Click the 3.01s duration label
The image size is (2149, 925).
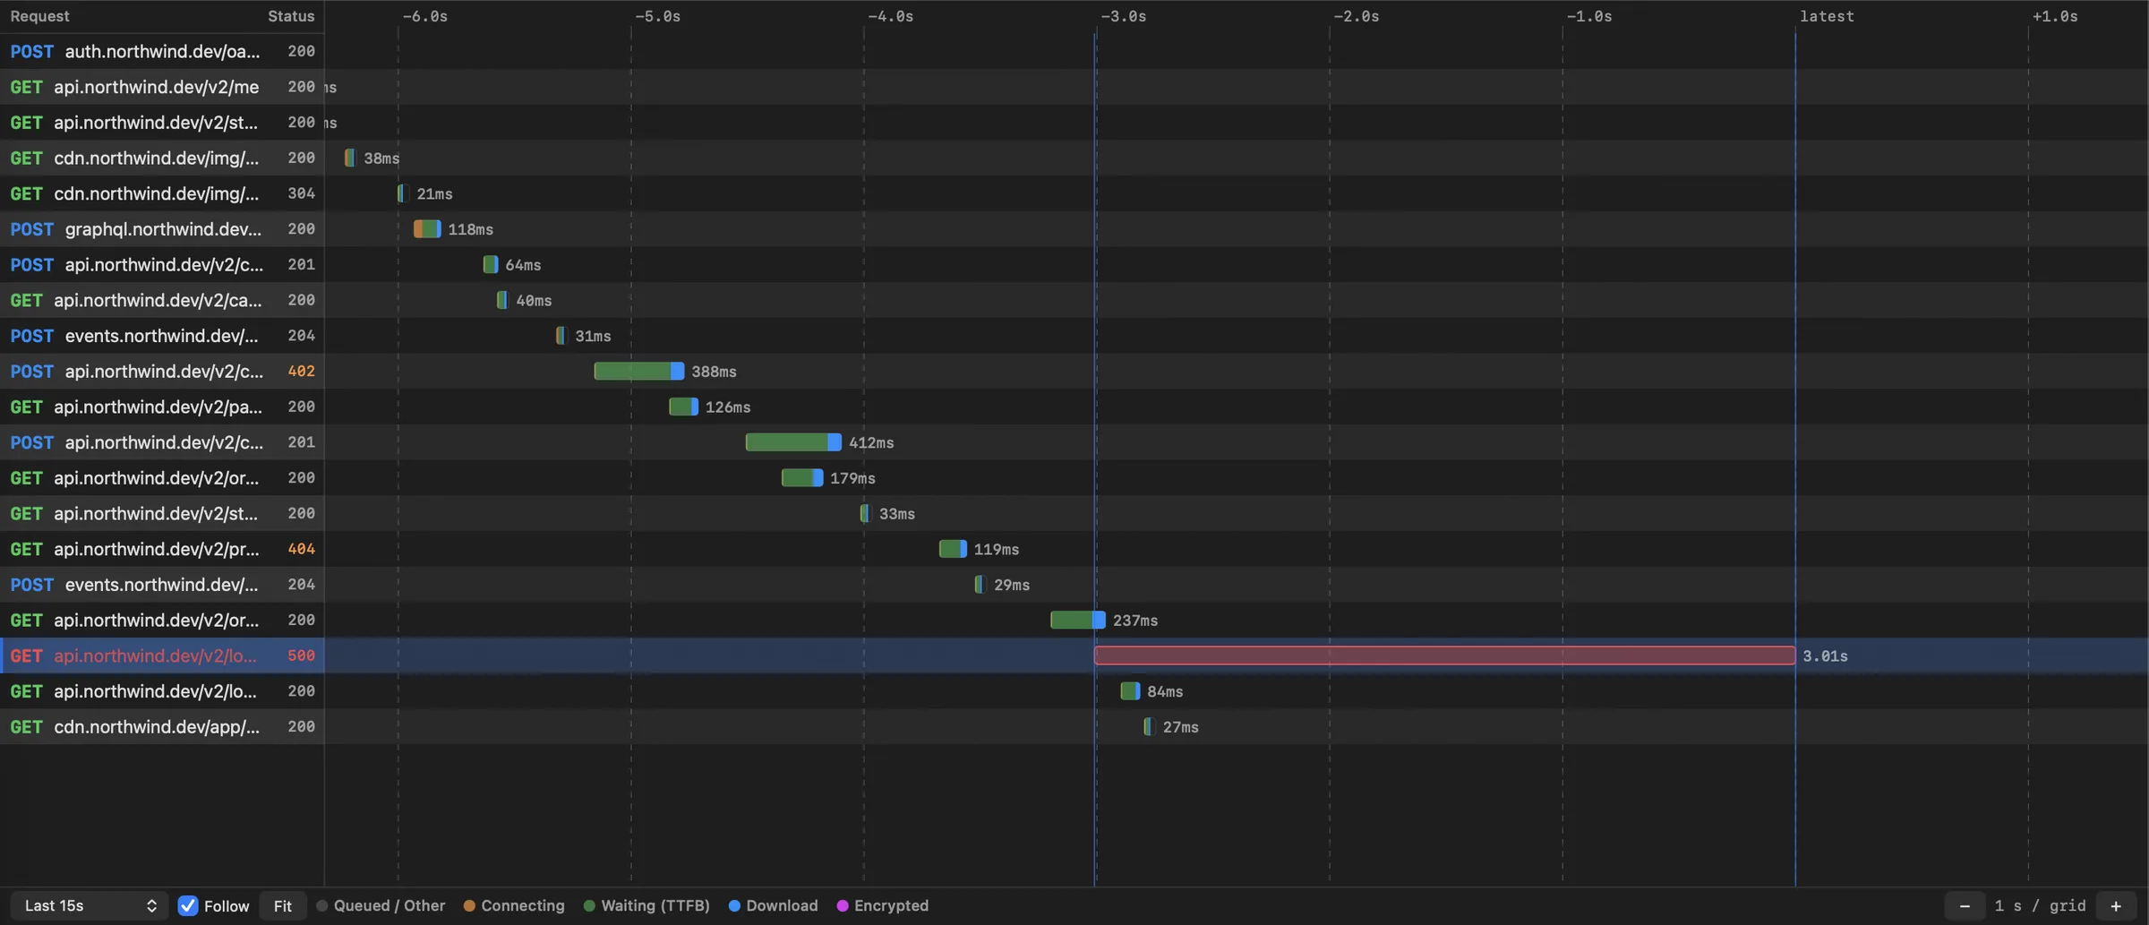(x=1825, y=655)
